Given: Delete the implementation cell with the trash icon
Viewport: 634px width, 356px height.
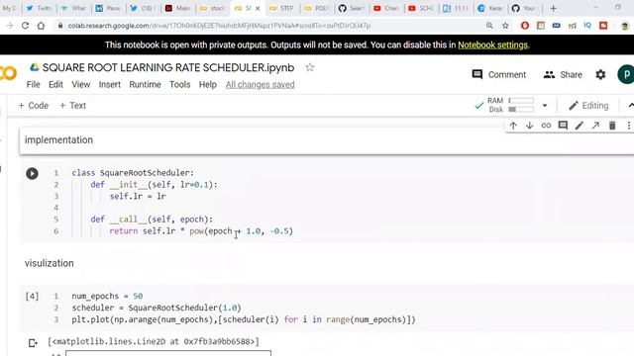Looking at the screenshot, I should click(x=612, y=126).
